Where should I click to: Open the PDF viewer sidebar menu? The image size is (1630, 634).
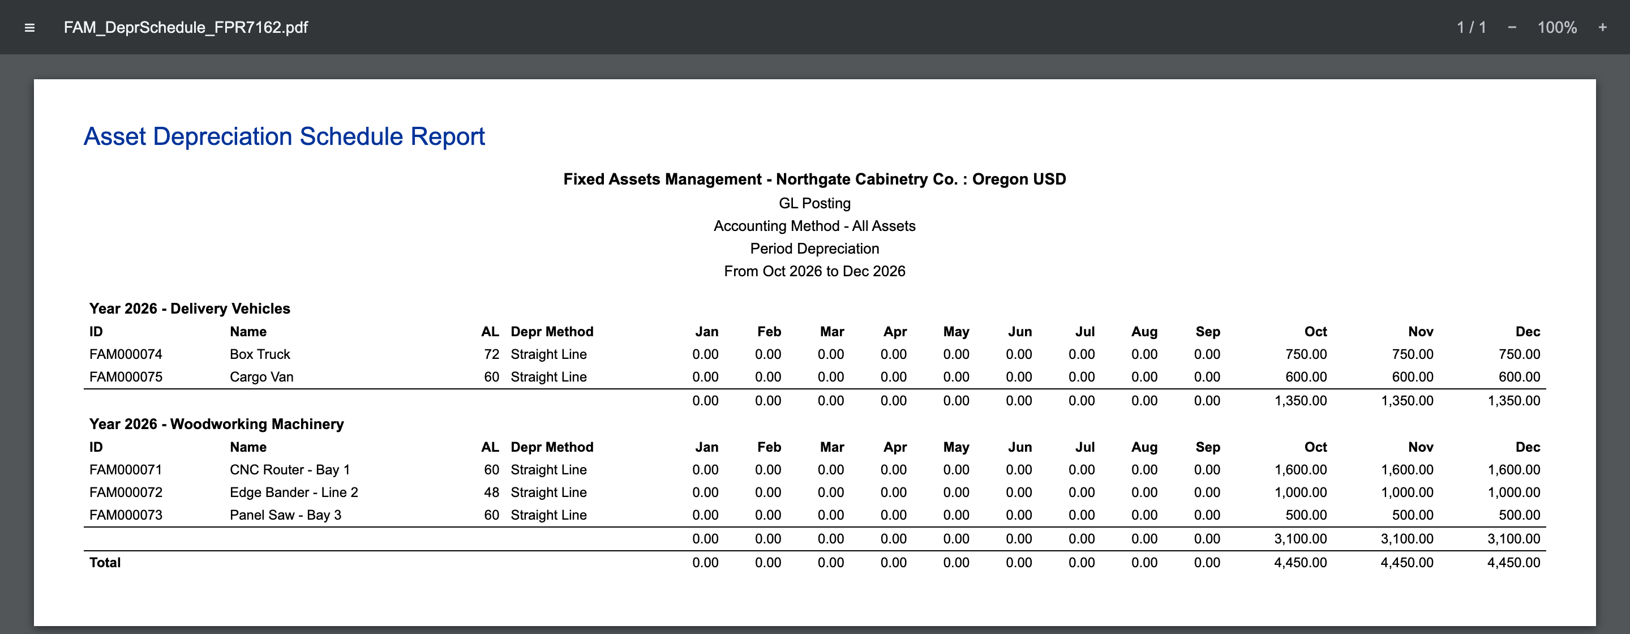[29, 27]
